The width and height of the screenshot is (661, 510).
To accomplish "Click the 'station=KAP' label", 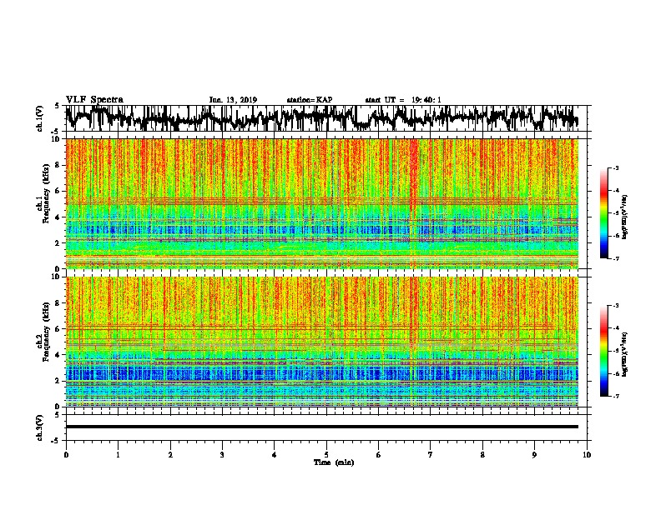I will pos(310,100).
